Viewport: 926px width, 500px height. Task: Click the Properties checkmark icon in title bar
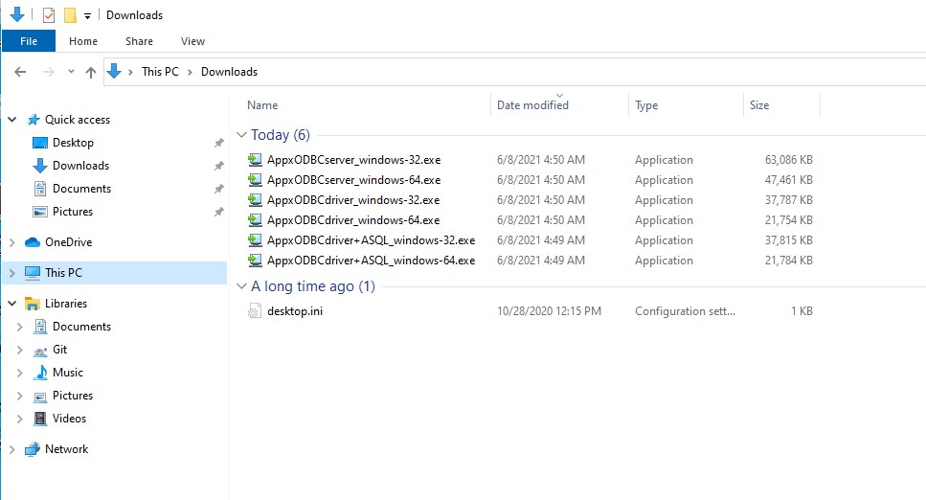coord(49,15)
